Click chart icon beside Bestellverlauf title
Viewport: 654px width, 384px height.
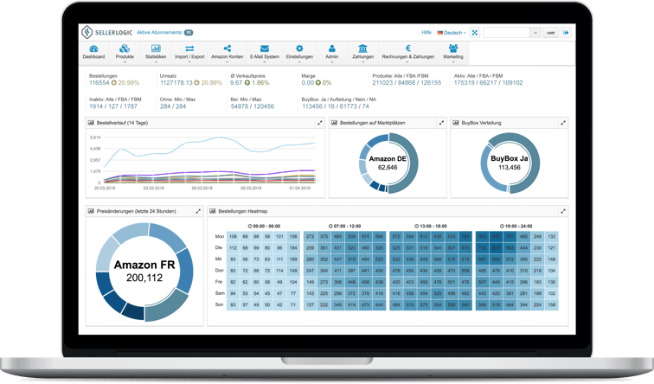(x=91, y=123)
